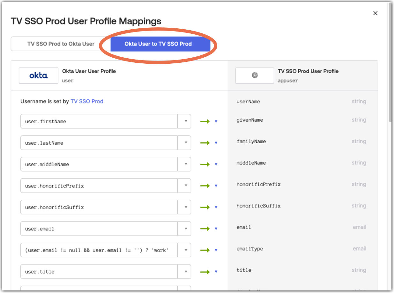This screenshot has width=394, height=293.
Task: Click green mapping arrow for givenName
Action: (x=205, y=121)
